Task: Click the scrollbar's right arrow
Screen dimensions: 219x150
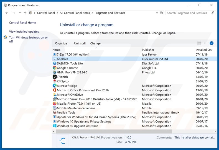Action: (215, 131)
